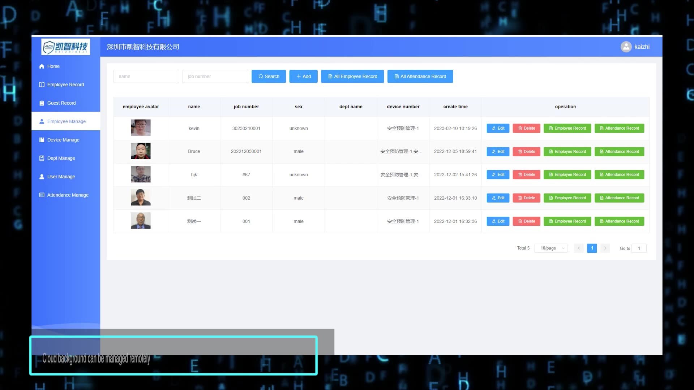Select the Search button

coord(268,76)
